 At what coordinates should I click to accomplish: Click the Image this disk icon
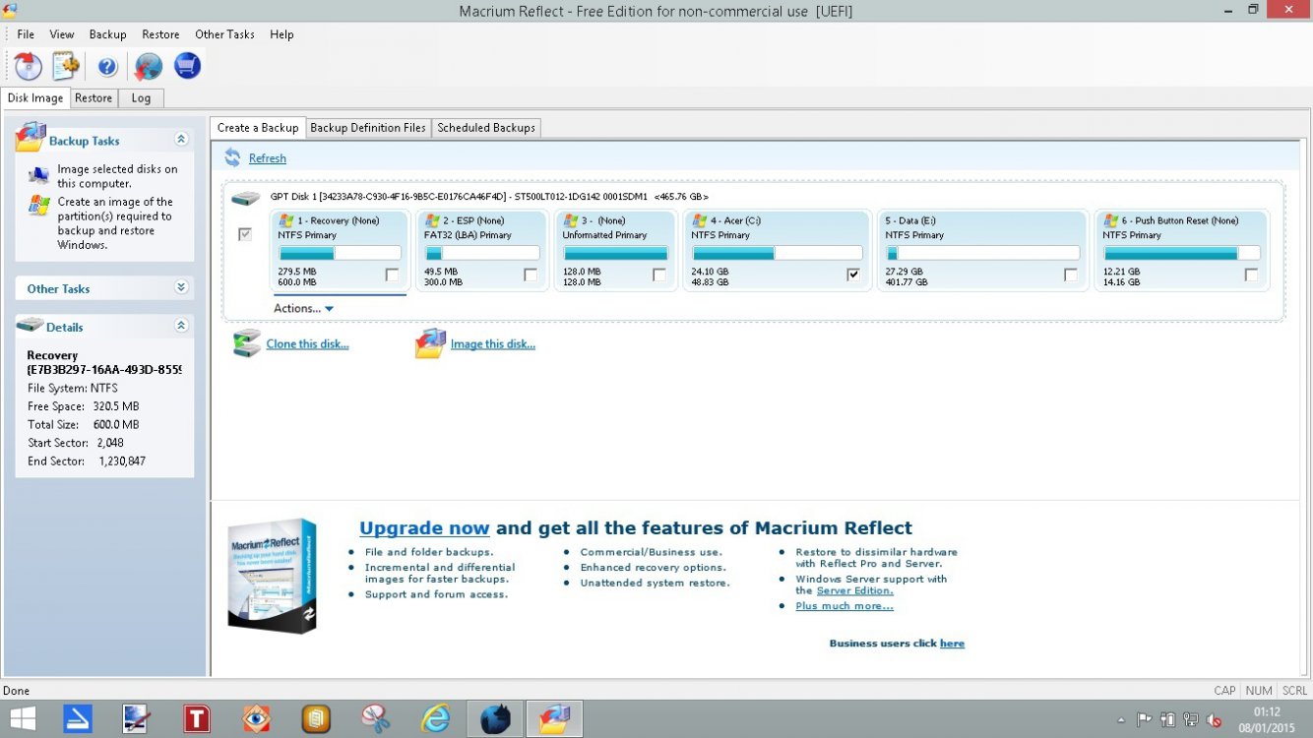click(430, 343)
